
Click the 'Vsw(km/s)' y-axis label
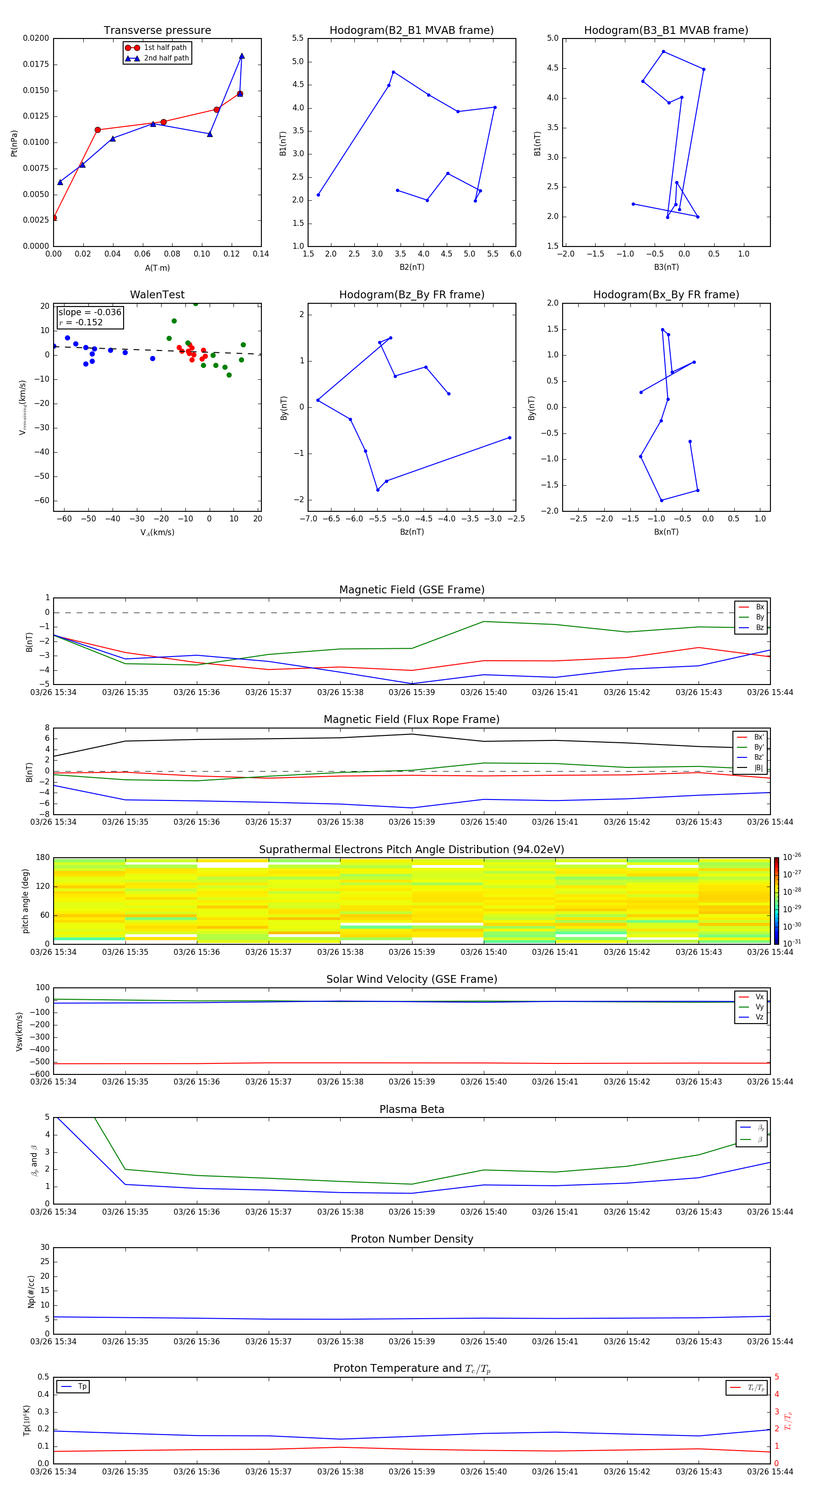pos(19,1031)
